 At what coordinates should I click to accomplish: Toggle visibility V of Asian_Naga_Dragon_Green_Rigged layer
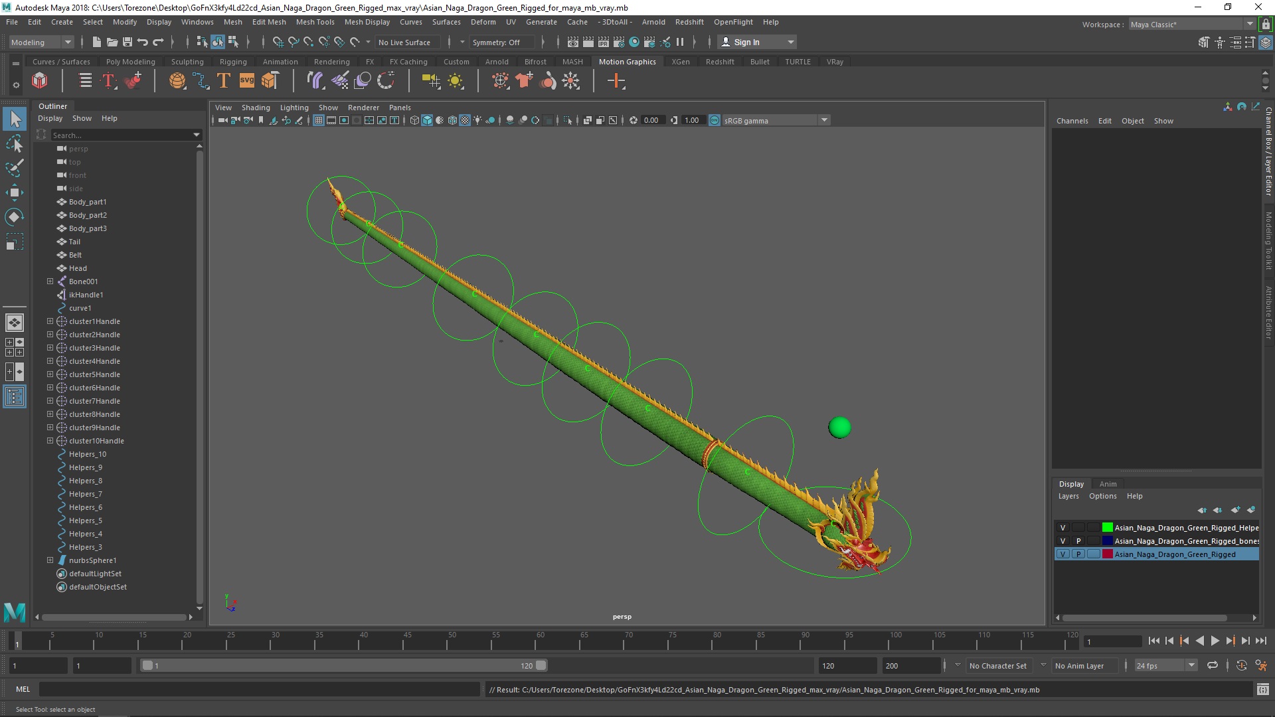pos(1062,554)
